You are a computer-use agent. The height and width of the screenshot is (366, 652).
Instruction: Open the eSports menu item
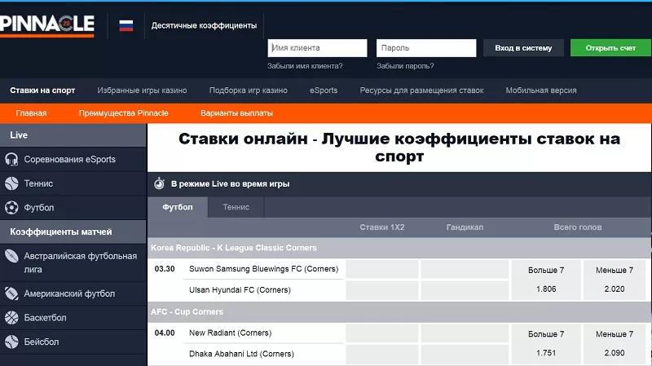[324, 90]
